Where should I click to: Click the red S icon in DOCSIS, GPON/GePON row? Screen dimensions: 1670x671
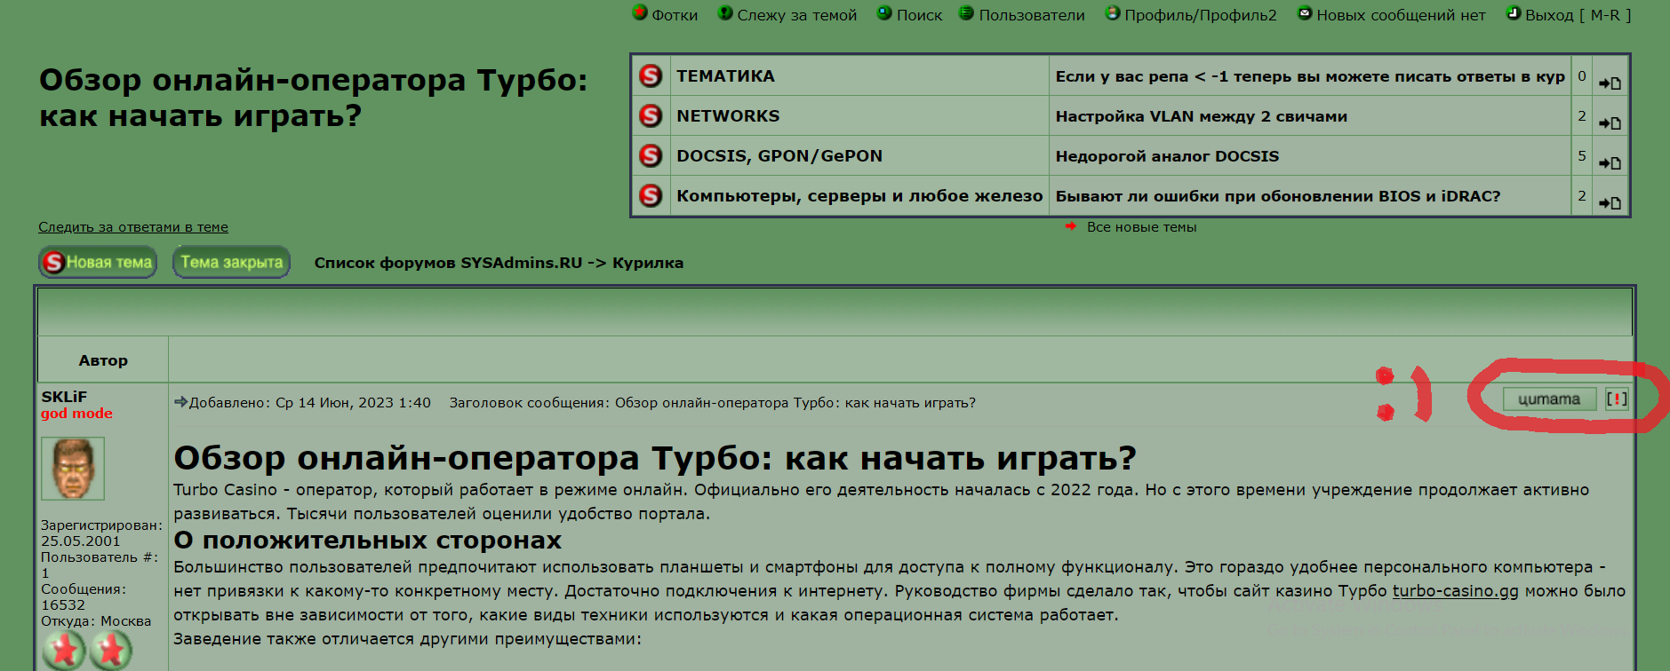651,155
